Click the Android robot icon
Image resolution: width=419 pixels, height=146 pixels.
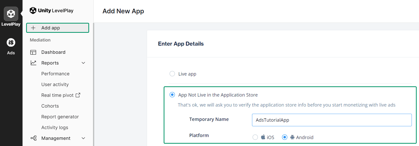click(292, 137)
